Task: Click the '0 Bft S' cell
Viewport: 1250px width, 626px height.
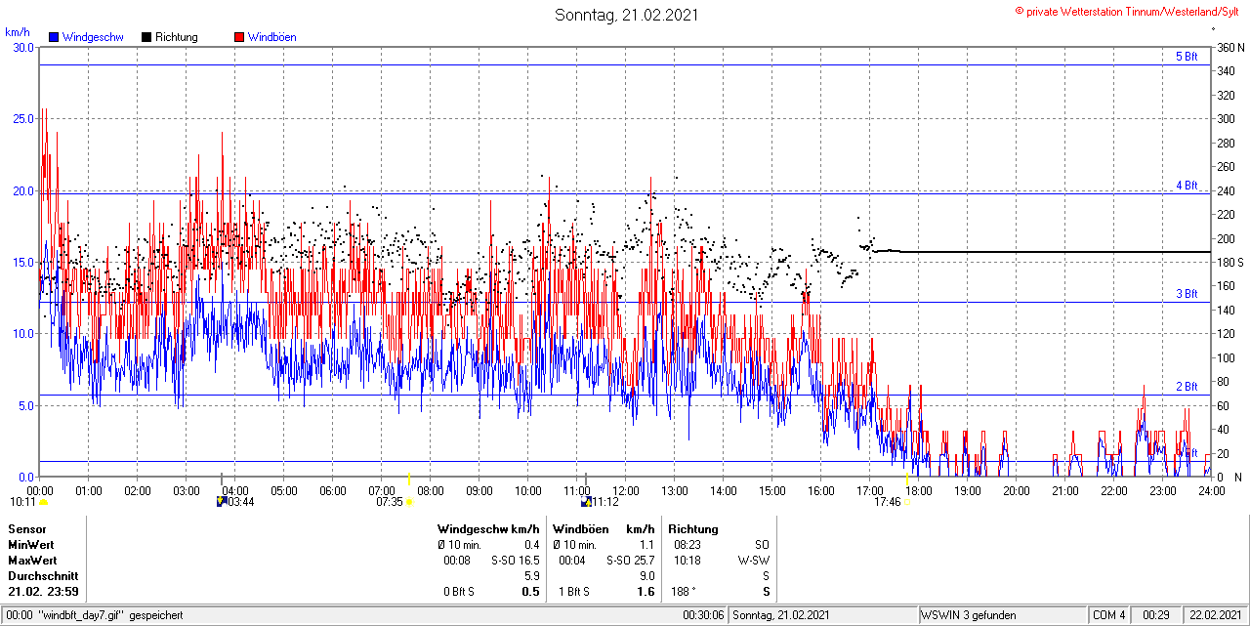Action: coord(457,592)
